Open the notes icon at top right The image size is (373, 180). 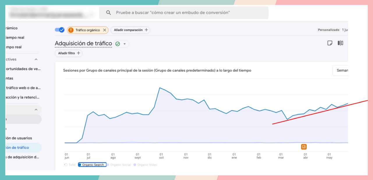coord(330,43)
